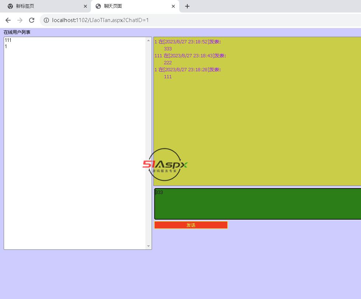This screenshot has width=361, height=299.
Task: Click the user list scroll up arrow
Action: [x=149, y=40]
